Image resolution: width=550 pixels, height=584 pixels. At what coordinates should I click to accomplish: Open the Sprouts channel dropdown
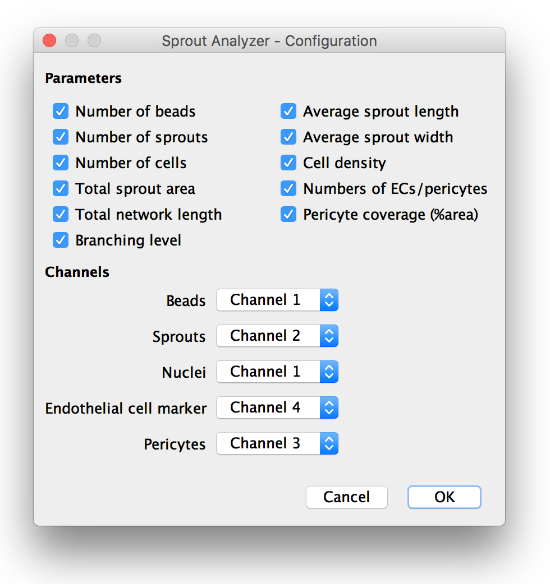coord(277,336)
